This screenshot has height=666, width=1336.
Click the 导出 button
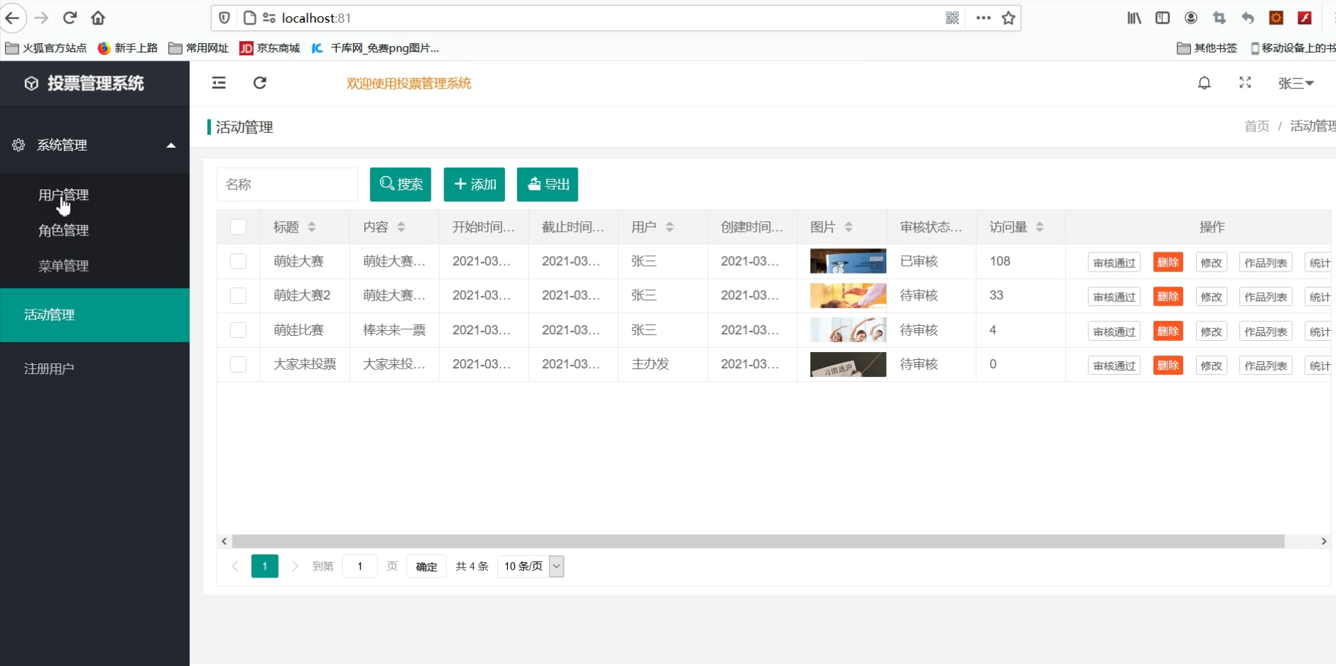click(x=547, y=185)
